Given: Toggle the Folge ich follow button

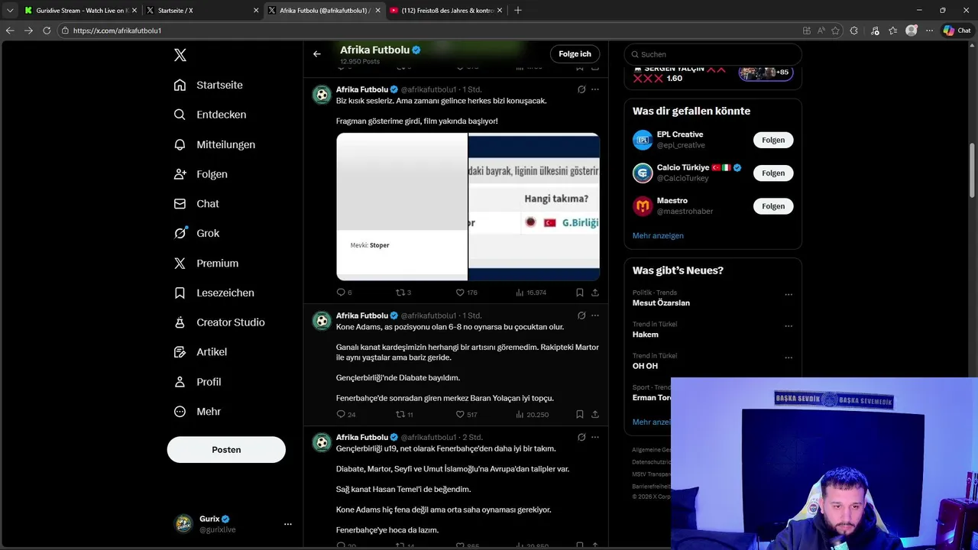Looking at the screenshot, I should coord(575,54).
